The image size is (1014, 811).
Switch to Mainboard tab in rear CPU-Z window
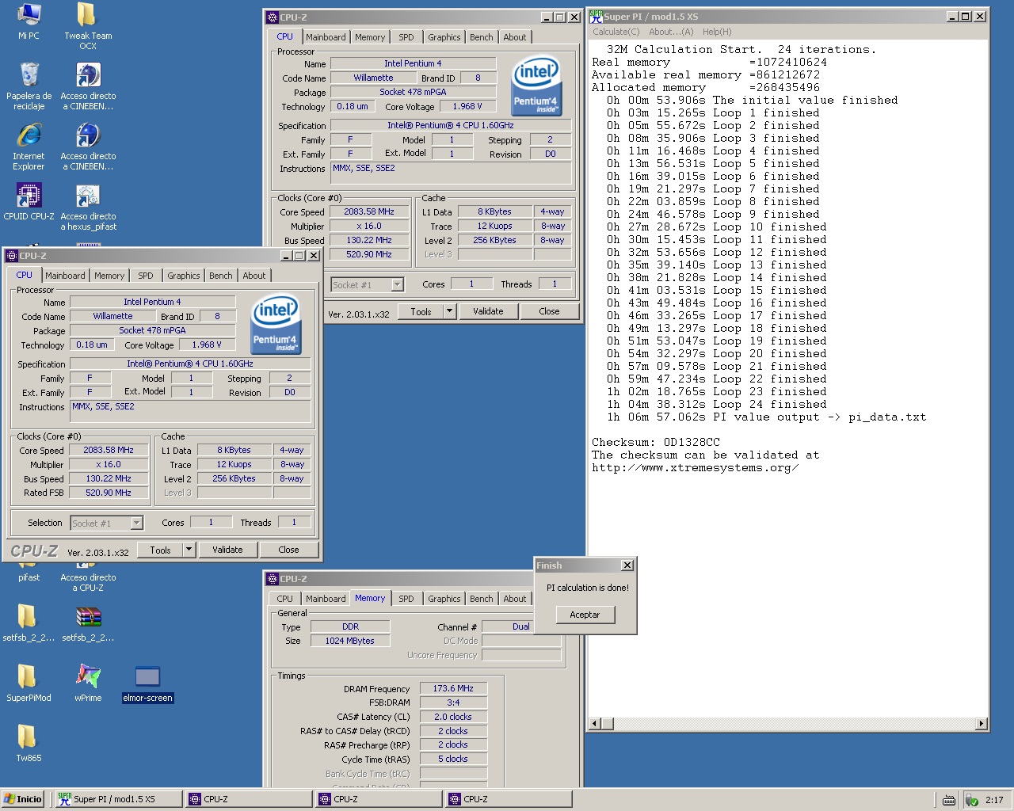326,37
